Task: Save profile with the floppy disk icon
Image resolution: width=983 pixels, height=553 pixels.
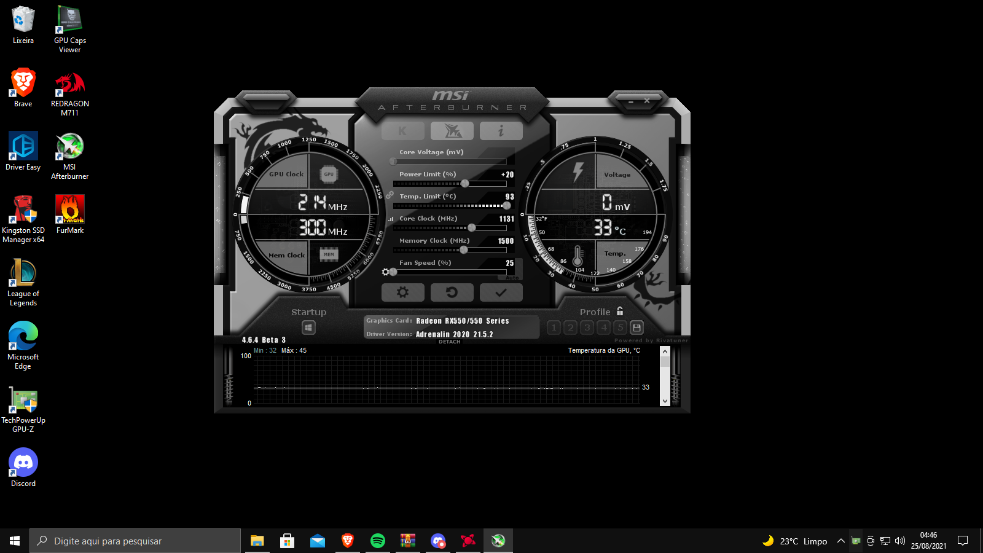Action: (637, 327)
